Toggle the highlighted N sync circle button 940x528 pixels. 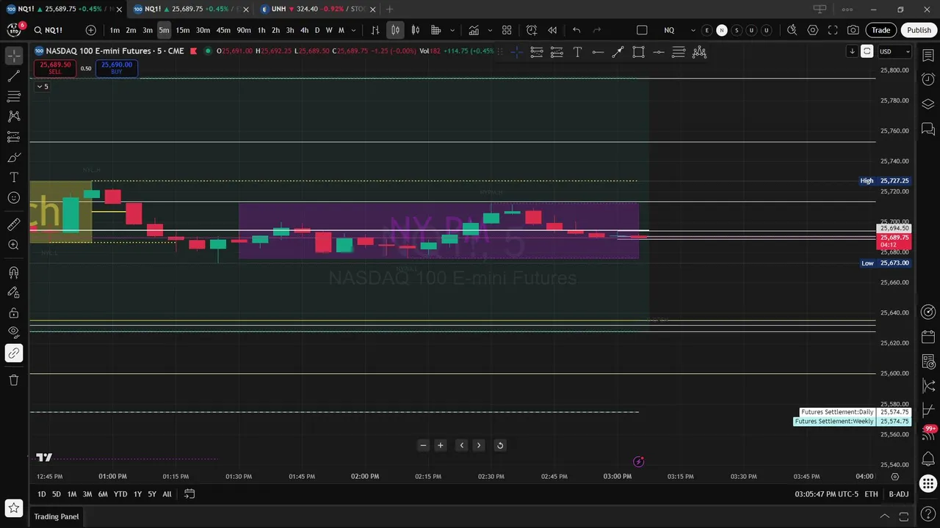point(722,30)
